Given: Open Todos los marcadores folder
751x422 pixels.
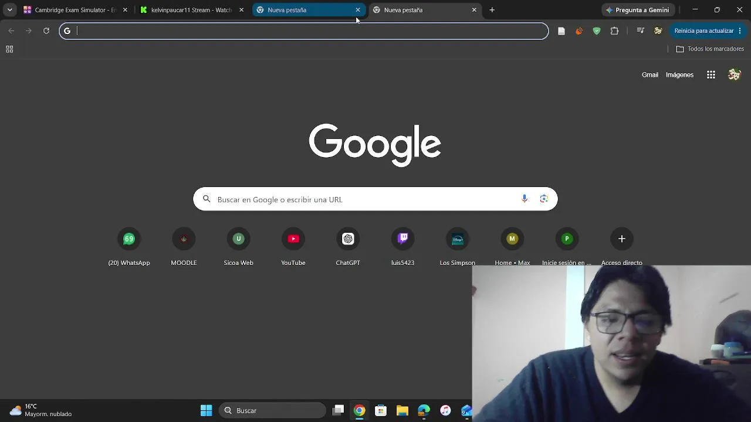Looking at the screenshot, I should point(710,49).
